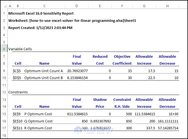Click the 'R.H. Side' header cell
The image size is (188, 139).
pyautogui.click(x=122, y=106)
